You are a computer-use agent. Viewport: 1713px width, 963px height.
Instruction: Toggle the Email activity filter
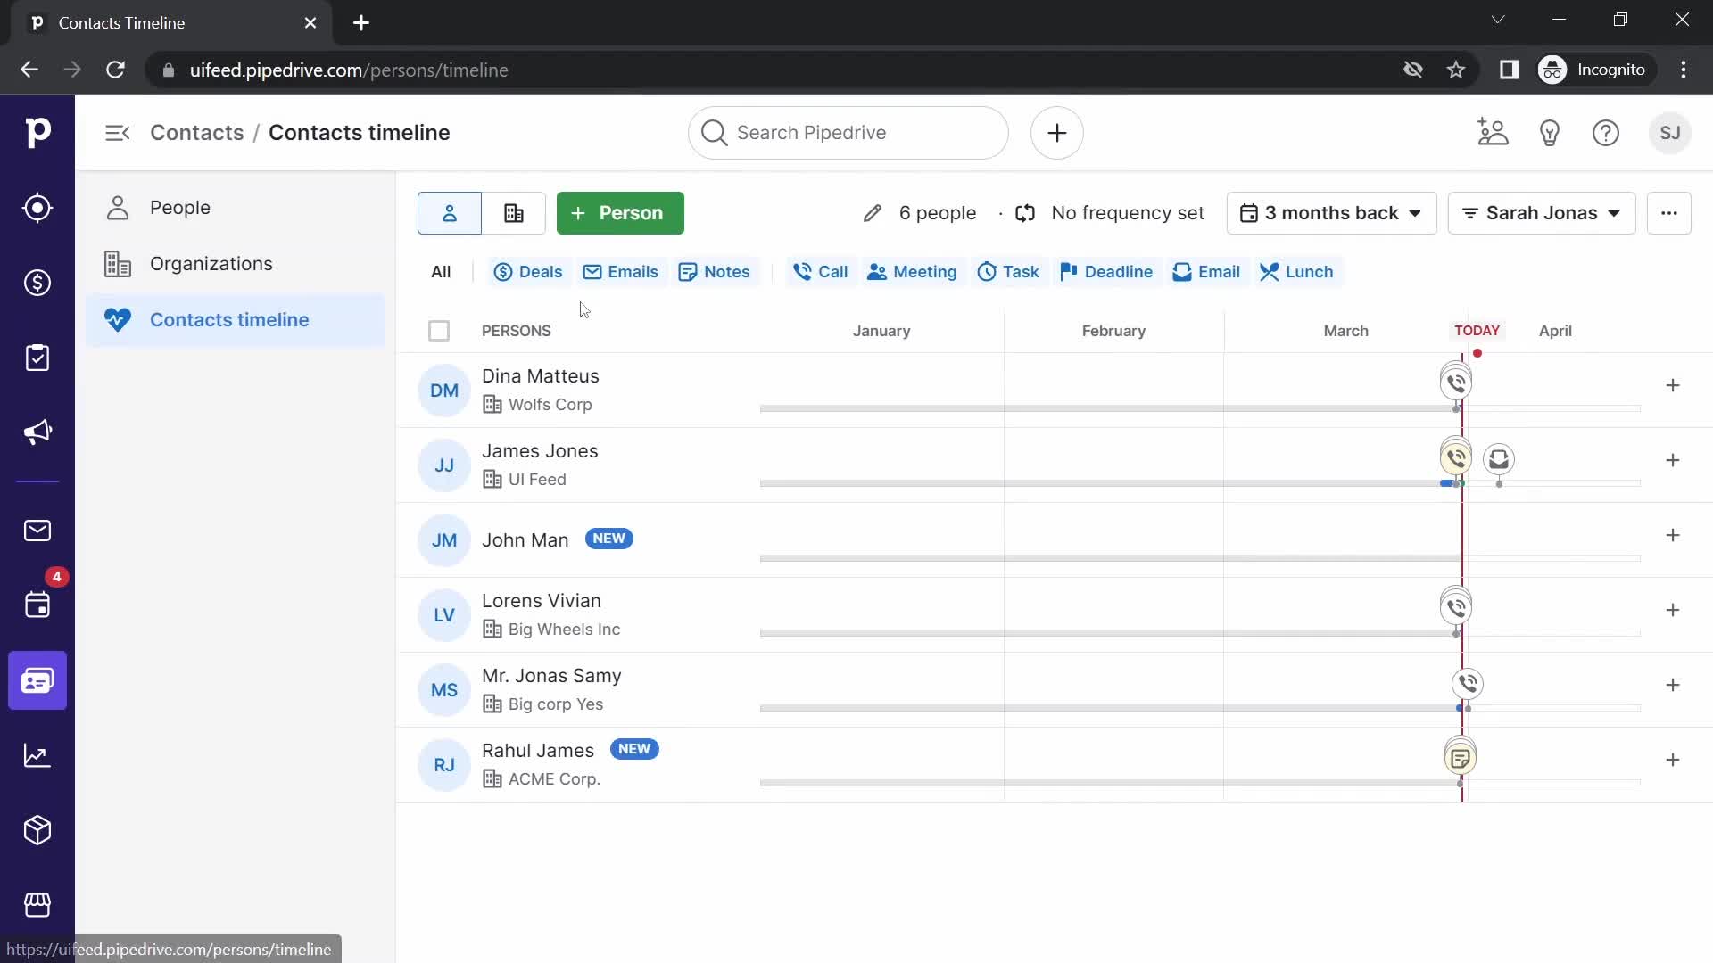coord(1206,272)
